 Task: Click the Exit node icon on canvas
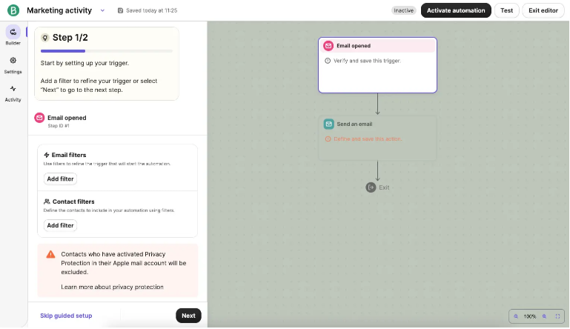pos(371,187)
